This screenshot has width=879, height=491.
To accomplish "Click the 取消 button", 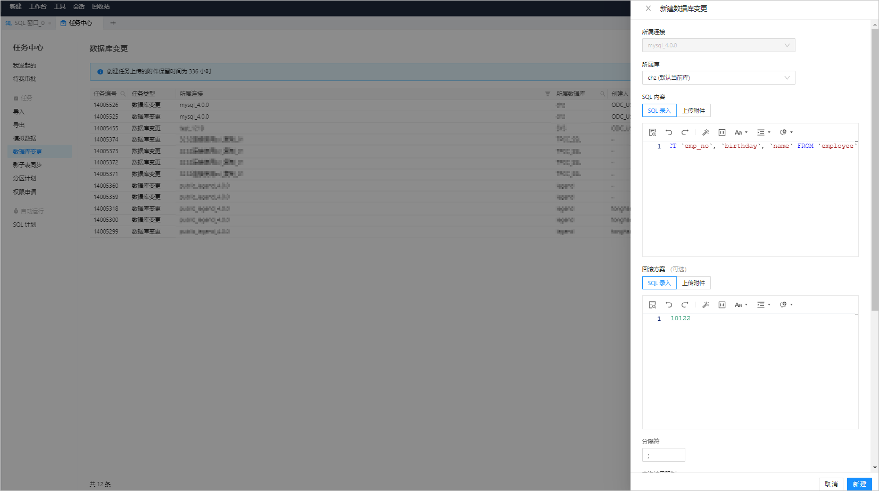I will (831, 484).
